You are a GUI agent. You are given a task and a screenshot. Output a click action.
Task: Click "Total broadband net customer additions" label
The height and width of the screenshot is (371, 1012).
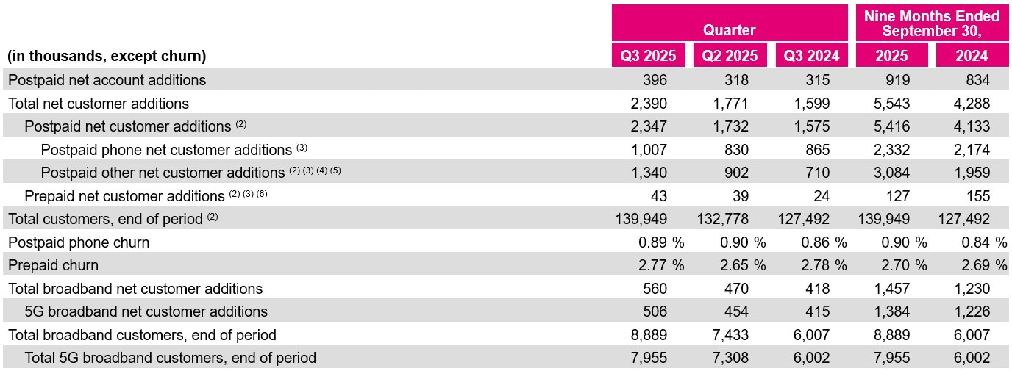[x=135, y=289]
